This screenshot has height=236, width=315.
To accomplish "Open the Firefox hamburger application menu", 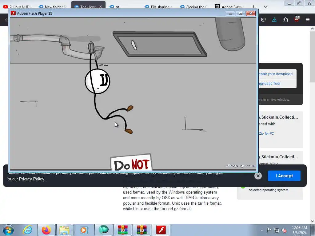I will point(308,20).
